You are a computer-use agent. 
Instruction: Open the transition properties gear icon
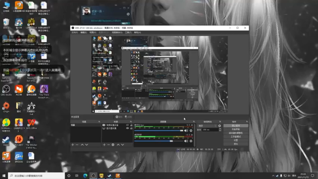[x=219, y=126]
